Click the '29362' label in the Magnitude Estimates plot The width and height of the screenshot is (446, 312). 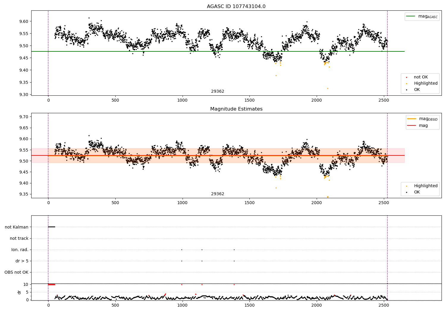coord(218,194)
